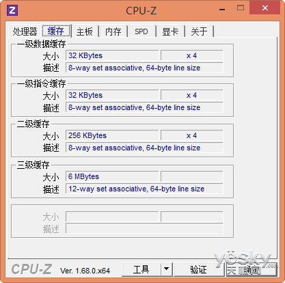The image size is (285, 283).
Task: Click the 二级缓存 描述 description field
Action: [144, 148]
